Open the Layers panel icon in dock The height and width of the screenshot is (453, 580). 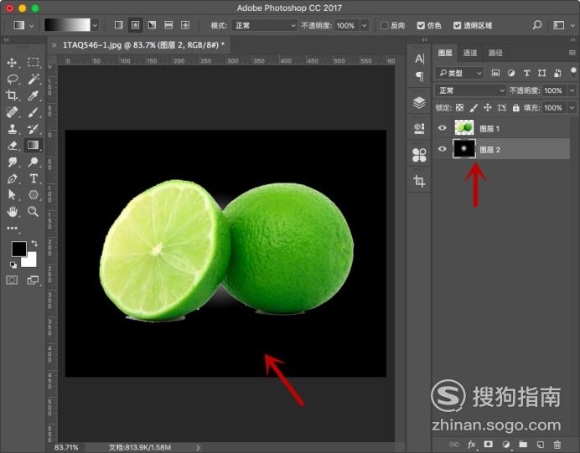click(x=419, y=103)
